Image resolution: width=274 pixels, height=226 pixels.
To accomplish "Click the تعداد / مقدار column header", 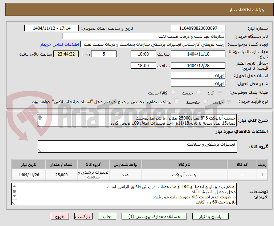I will pyautogui.click(x=61, y=165).
